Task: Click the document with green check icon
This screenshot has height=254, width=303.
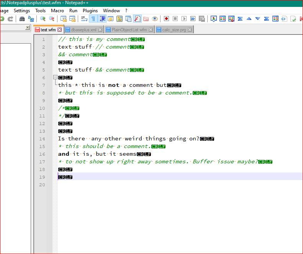Action: [x=293, y=19]
